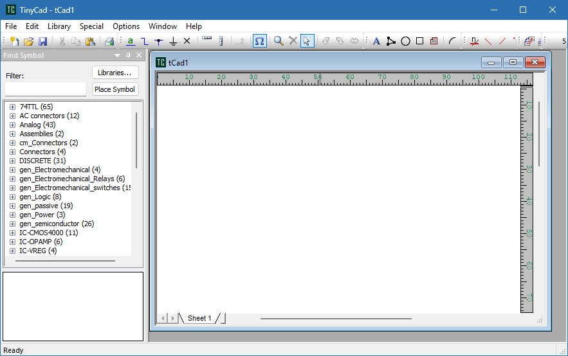This screenshot has height=356, width=568.
Task: Select the note text box tool
Action: (434, 41)
